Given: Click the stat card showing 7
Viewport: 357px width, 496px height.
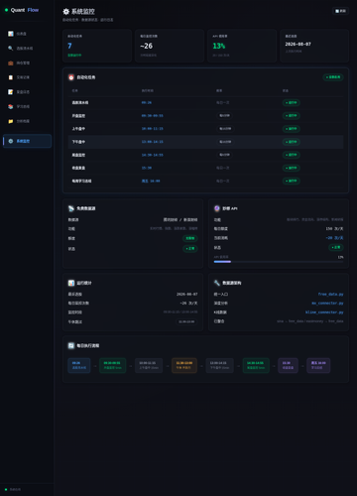Looking at the screenshot, I should pyautogui.click(x=97, y=46).
